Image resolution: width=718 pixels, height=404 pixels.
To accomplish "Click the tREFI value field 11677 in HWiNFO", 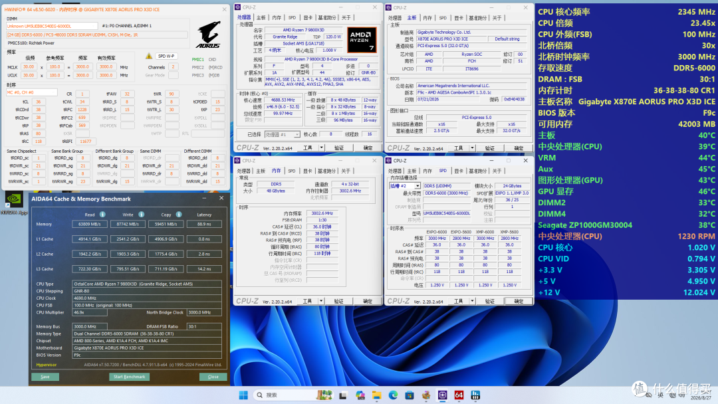I will (85, 142).
